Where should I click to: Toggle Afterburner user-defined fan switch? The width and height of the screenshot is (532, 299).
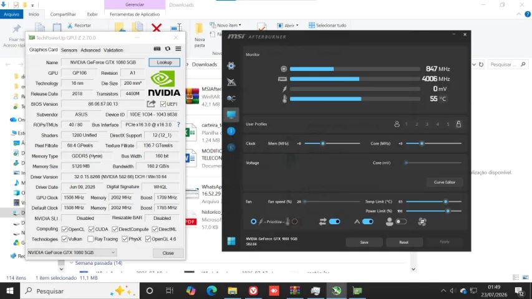pyautogui.click(x=401, y=222)
